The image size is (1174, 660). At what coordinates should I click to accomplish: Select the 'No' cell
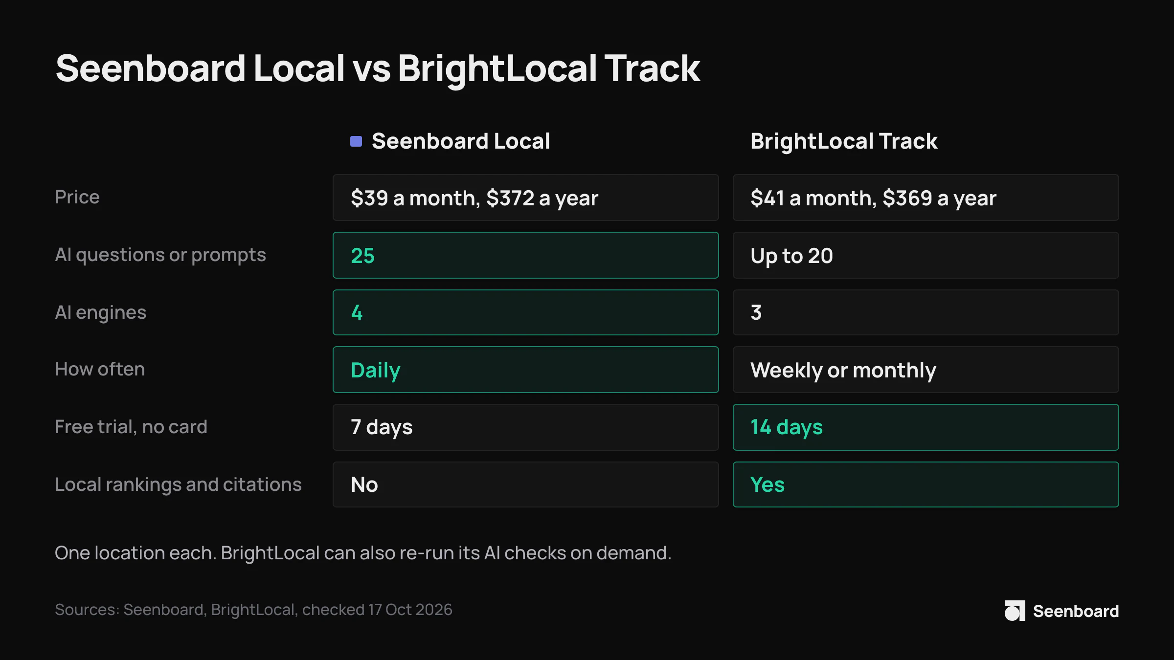pyautogui.click(x=526, y=484)
